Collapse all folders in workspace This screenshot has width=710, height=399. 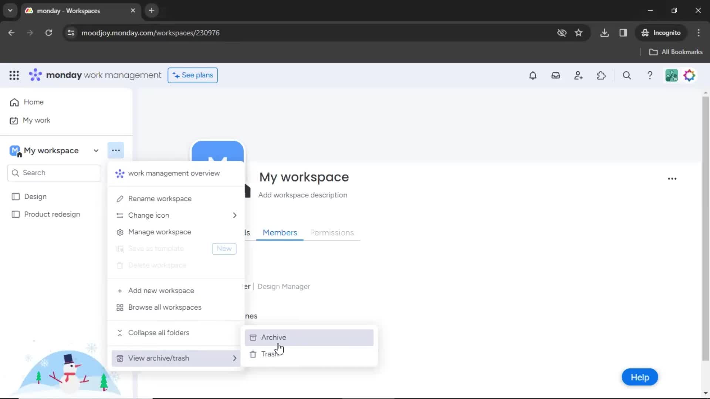point(159,332)
